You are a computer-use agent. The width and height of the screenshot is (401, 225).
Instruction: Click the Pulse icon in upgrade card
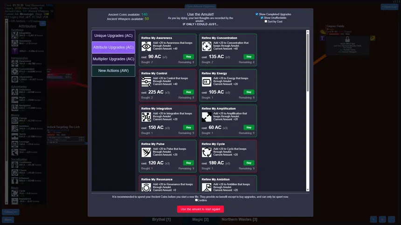coord(146,152)
